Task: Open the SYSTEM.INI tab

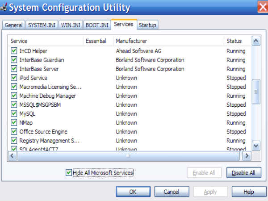Action: tap(42, 25)
